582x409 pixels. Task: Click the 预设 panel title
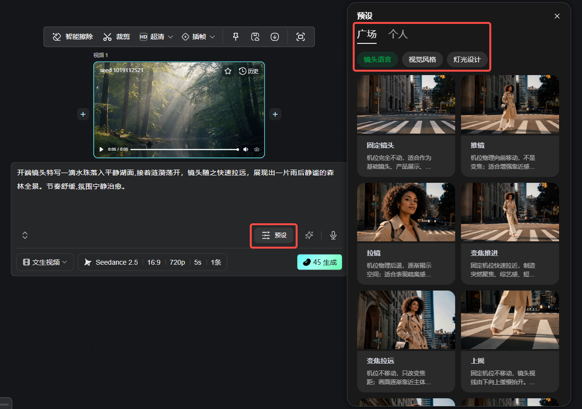(364, 16)
